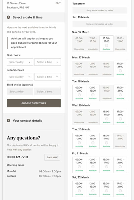Image resolution: width=134 pixels, height=200 pixels.
Task: Click the Choose These Times button
Action: tap(34, 103)
